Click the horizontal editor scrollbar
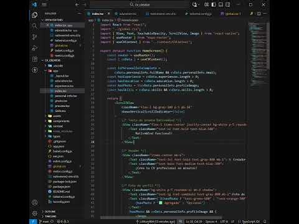This screenshot has width=299, height=224. (x=161, y=217)
